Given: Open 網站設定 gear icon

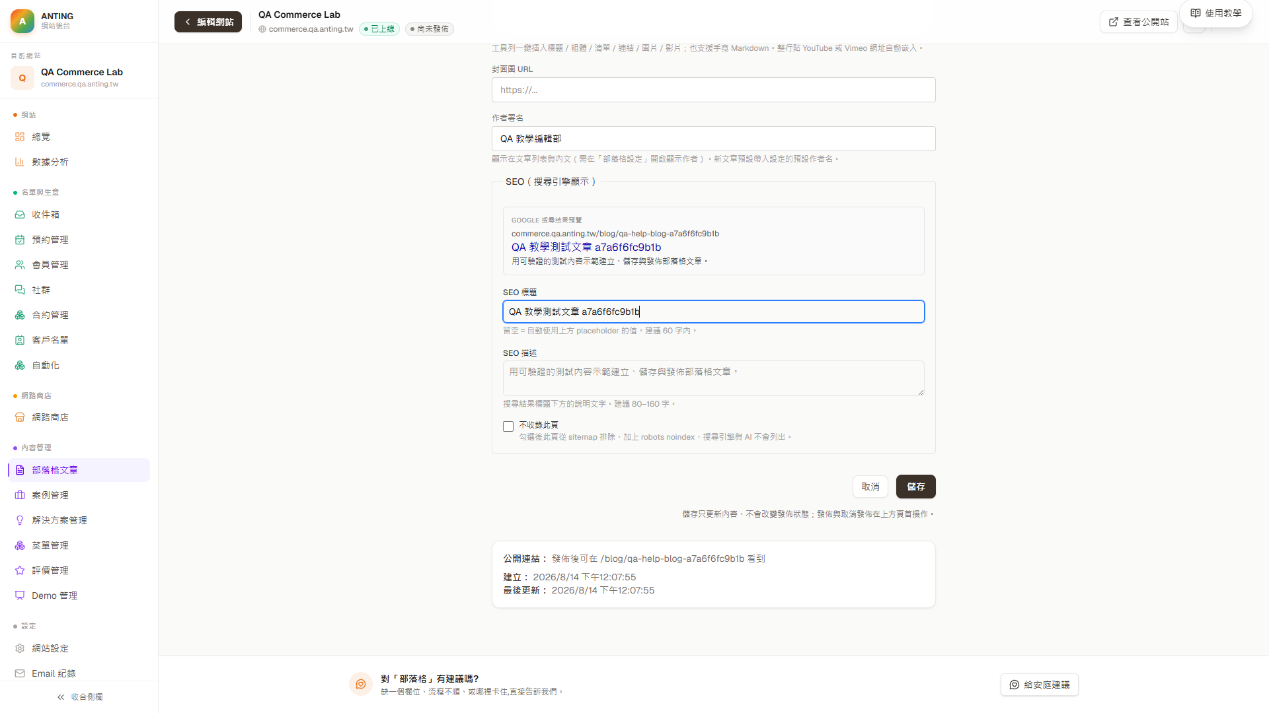Looking at the screenshot, I should (20, 648).
